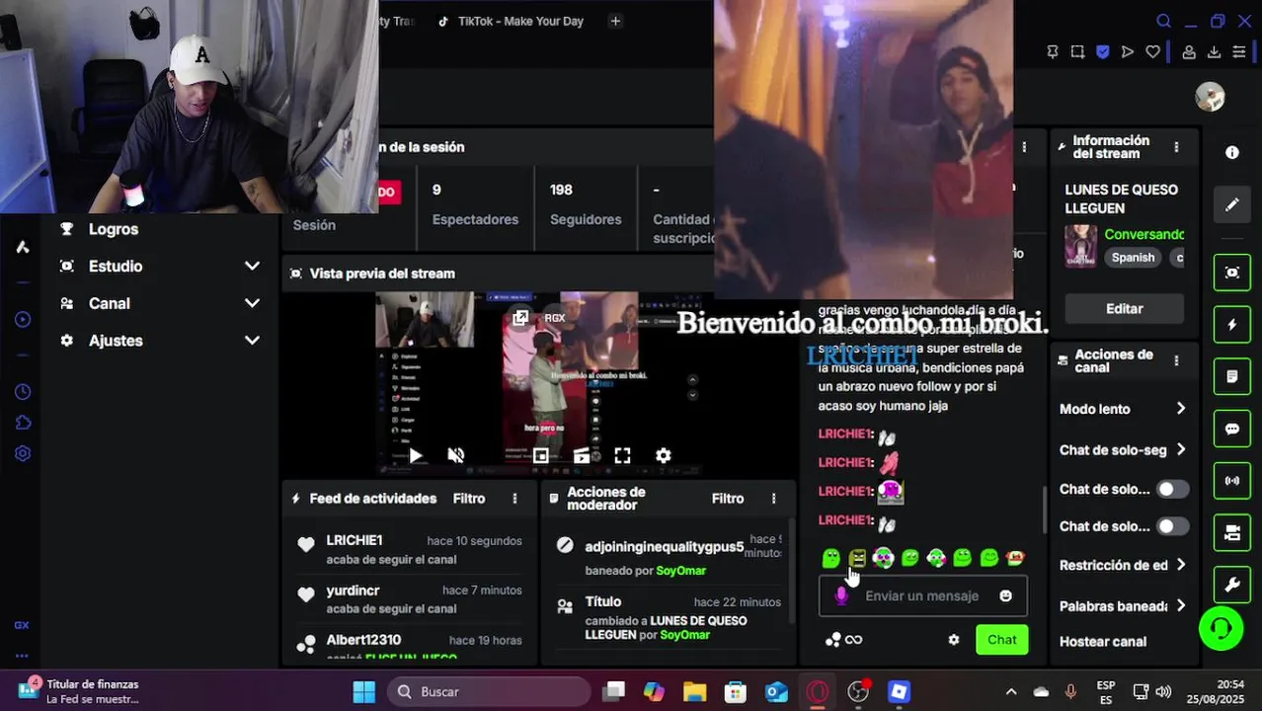Open Feed de actividades three-dot menu
1262x711 pixels.
click(x=514, y=499)
